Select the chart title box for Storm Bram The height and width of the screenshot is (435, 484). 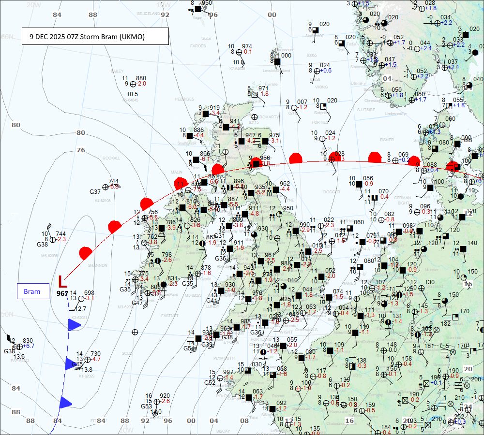(x=95, y=36)
